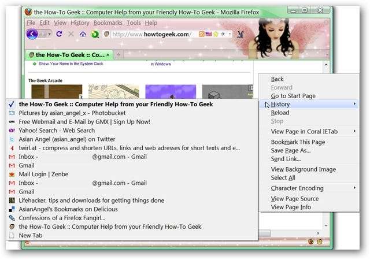
Task: Open Asian Angel on Twitter history entry
Action: pyautogui.click(x=132, y=139)
